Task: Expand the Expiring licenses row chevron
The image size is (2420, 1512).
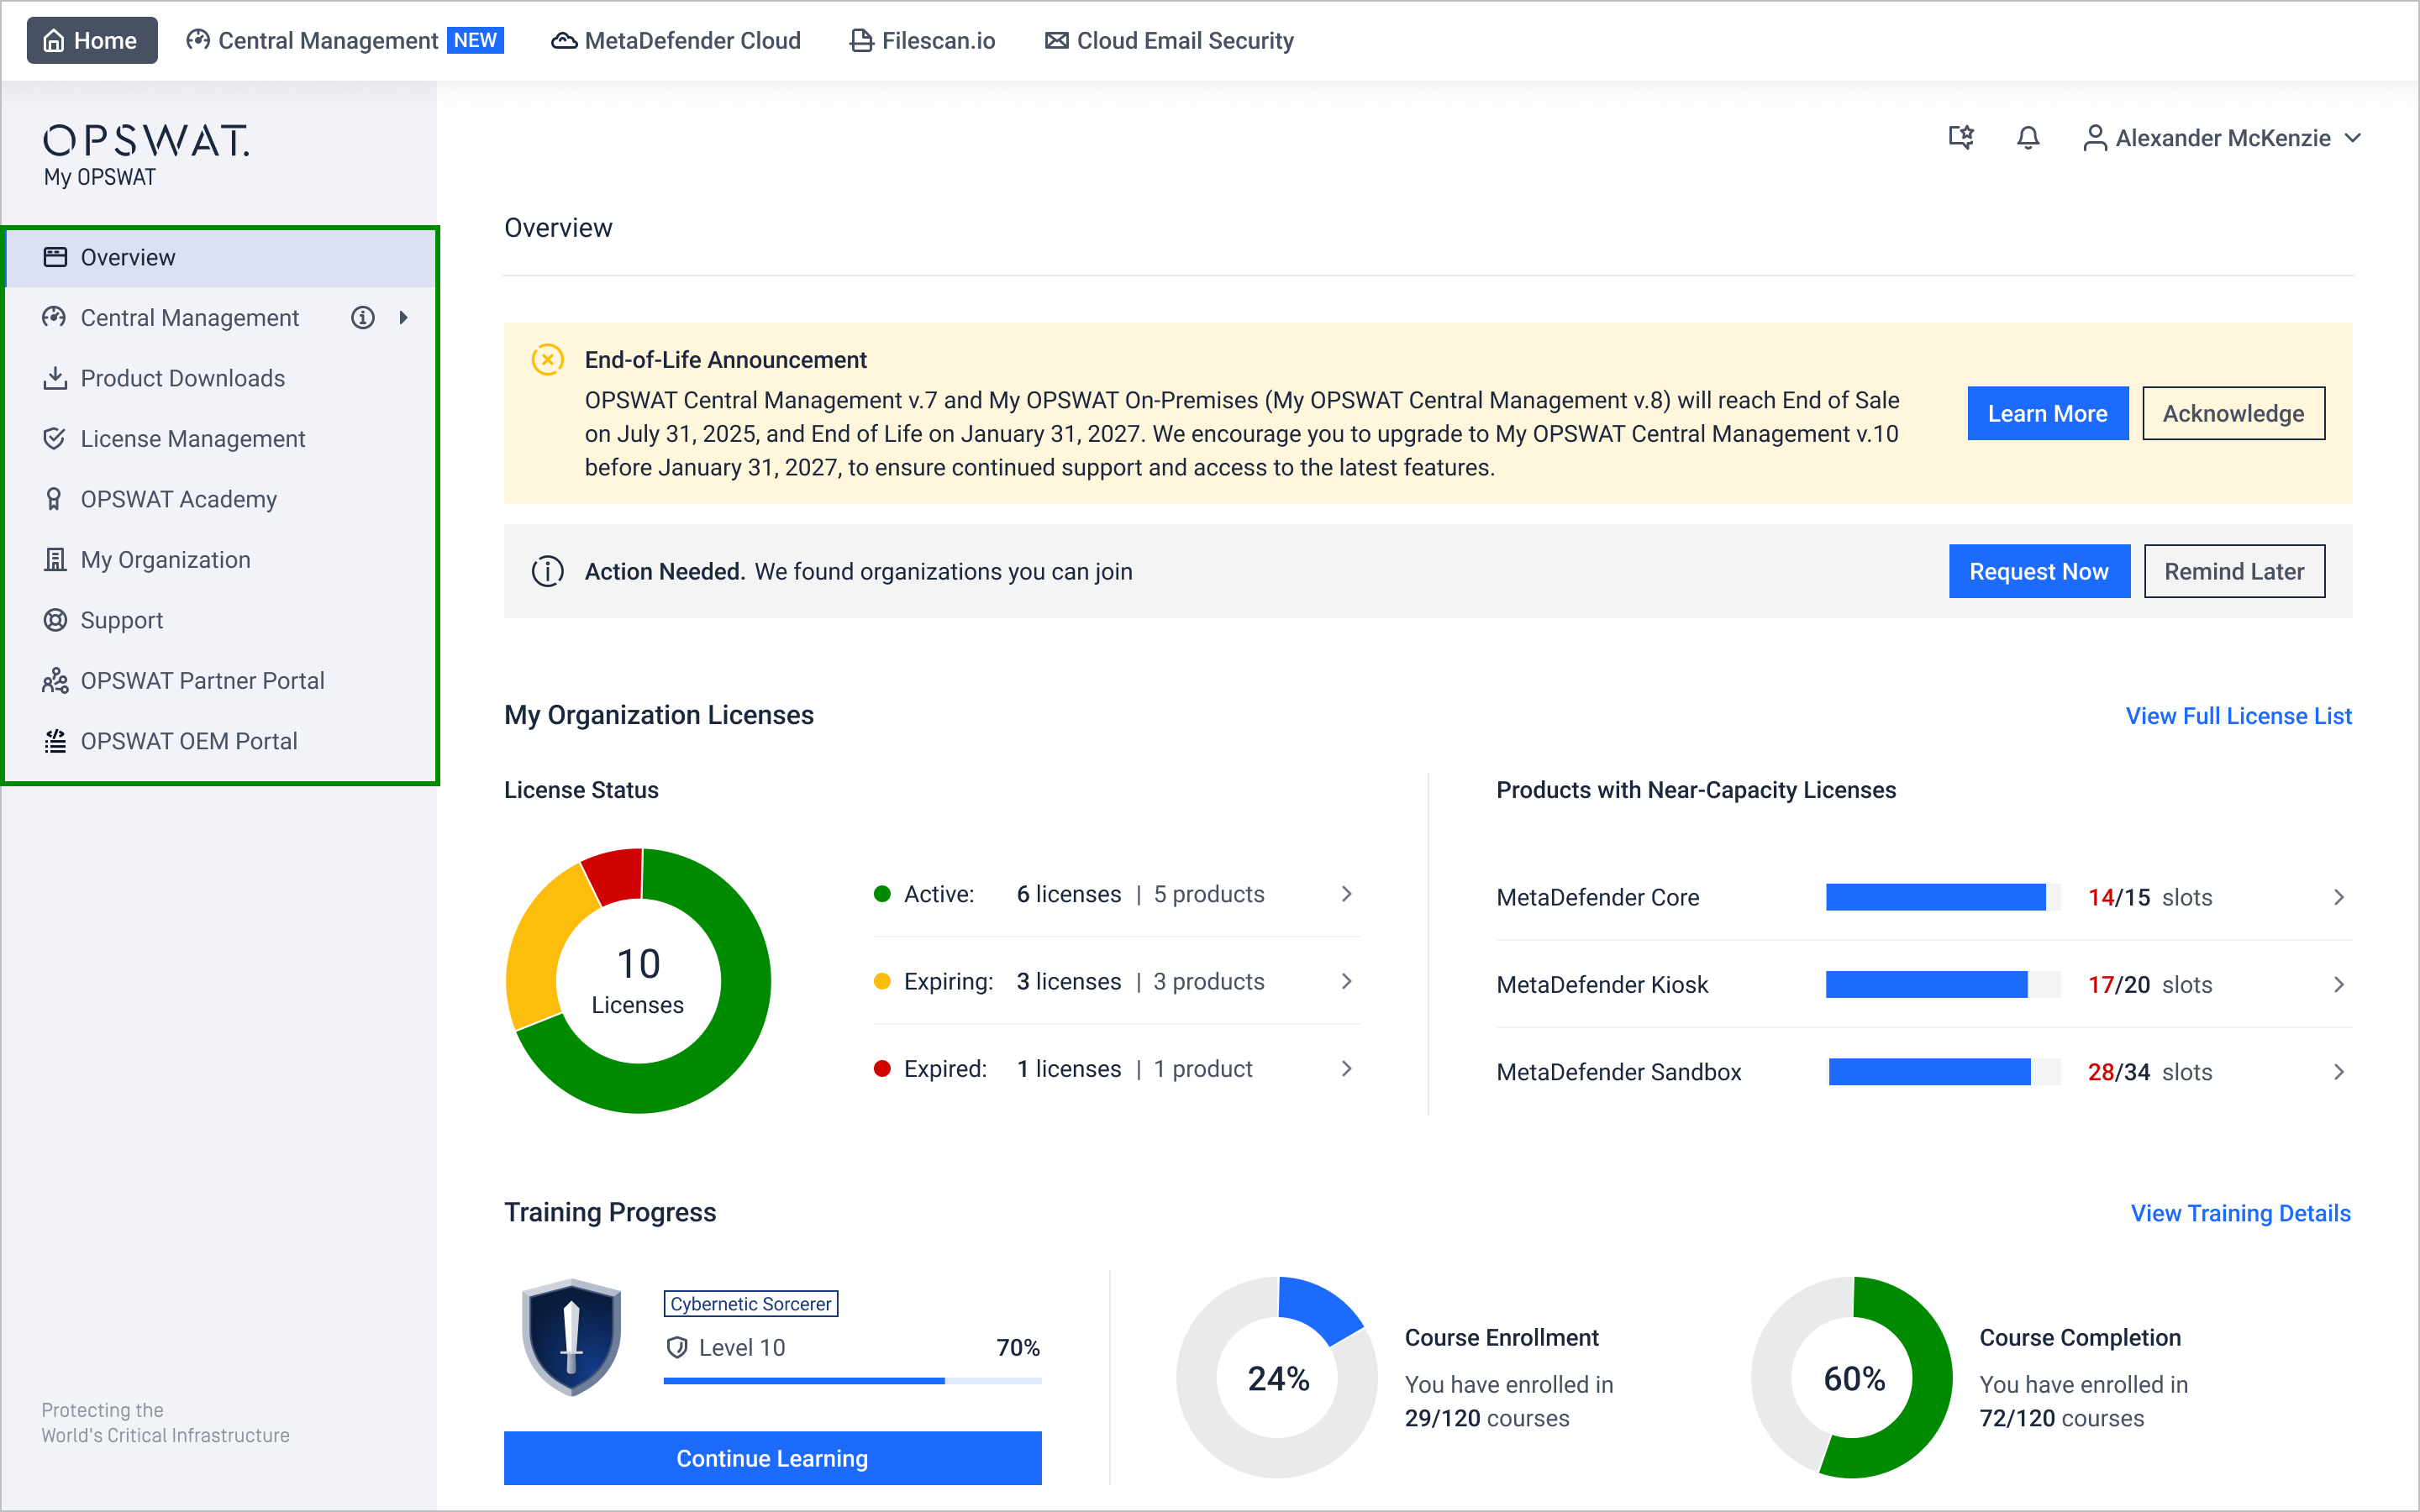Action: [x=1346, y=981]
